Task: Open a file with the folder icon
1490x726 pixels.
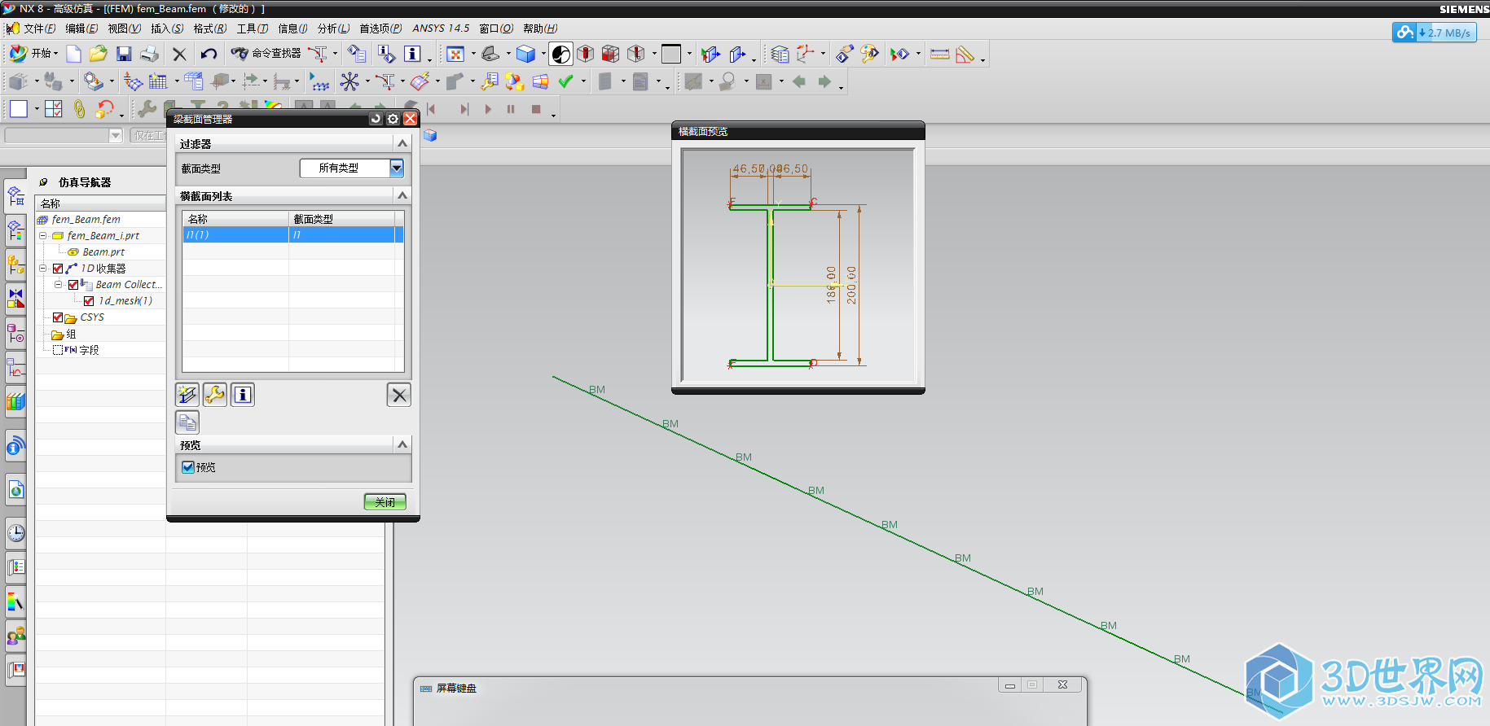Action: tap(99, 54)
